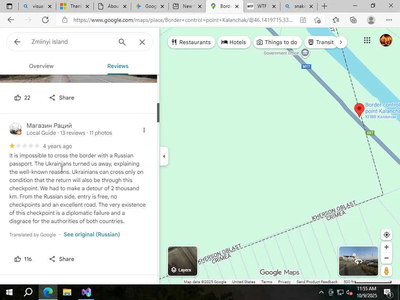Open browser Collections
Viewport: 400px width, 300px height.
coord(353,20)
